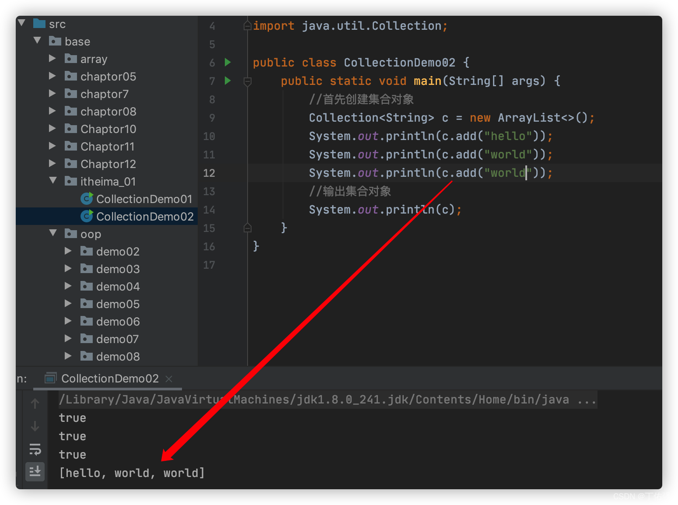Click line number 9 in gutter
The image size is (678, 505).
(212, 118)
